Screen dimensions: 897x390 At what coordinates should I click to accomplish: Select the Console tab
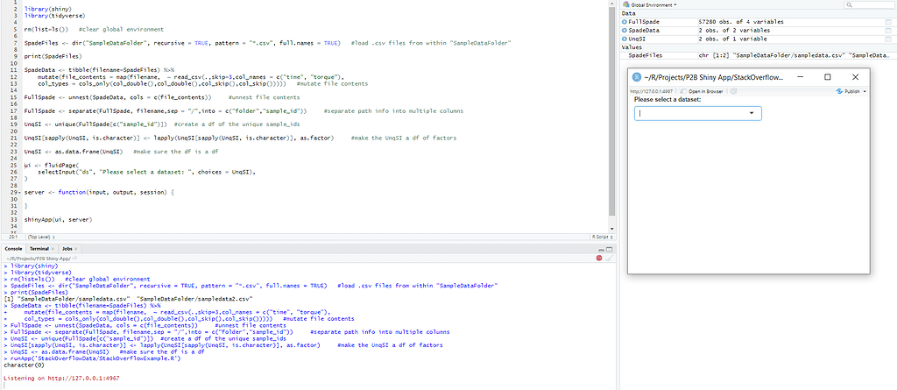(13, 249)
